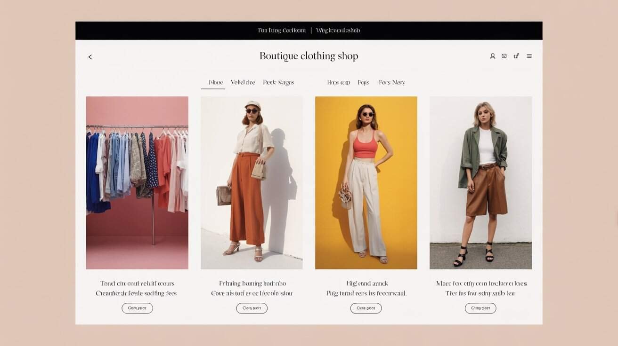Select the model in orange wide-leg pants
This screenshot has width=618, height=346.
coord(252,182)
